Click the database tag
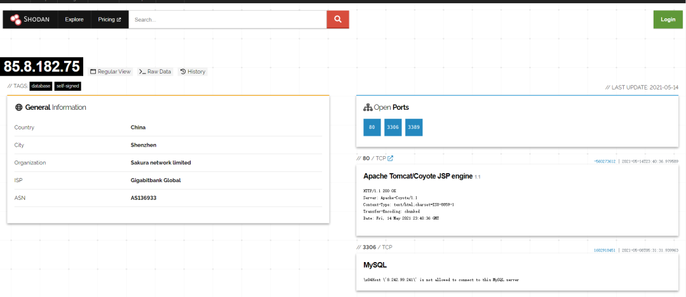686x297 pixels. click(x=41, y=86)
